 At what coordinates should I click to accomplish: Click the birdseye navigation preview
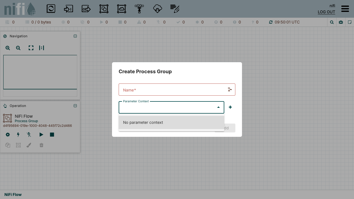tap(40, 76)
